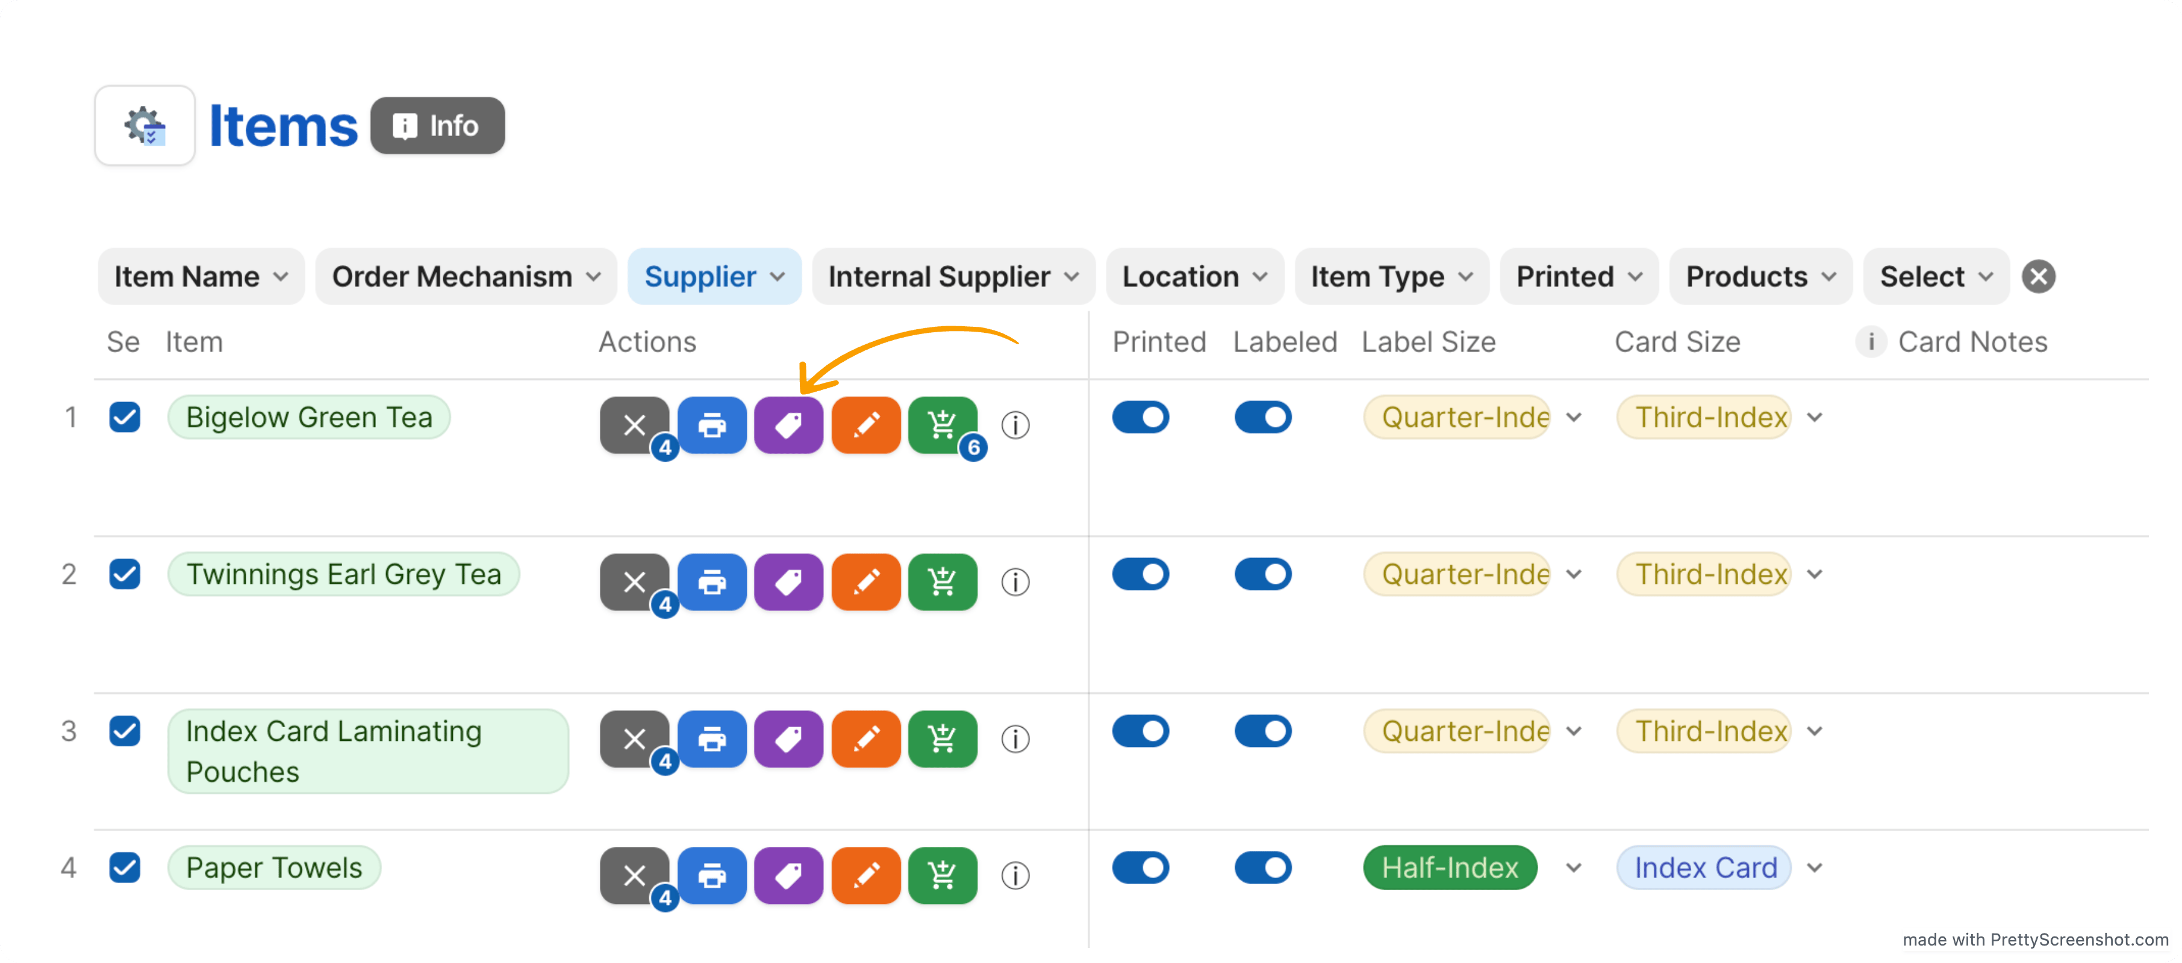Click the gear settings icon beside Items title
The height and width of the screenshot is (963, 2182).
145,125
